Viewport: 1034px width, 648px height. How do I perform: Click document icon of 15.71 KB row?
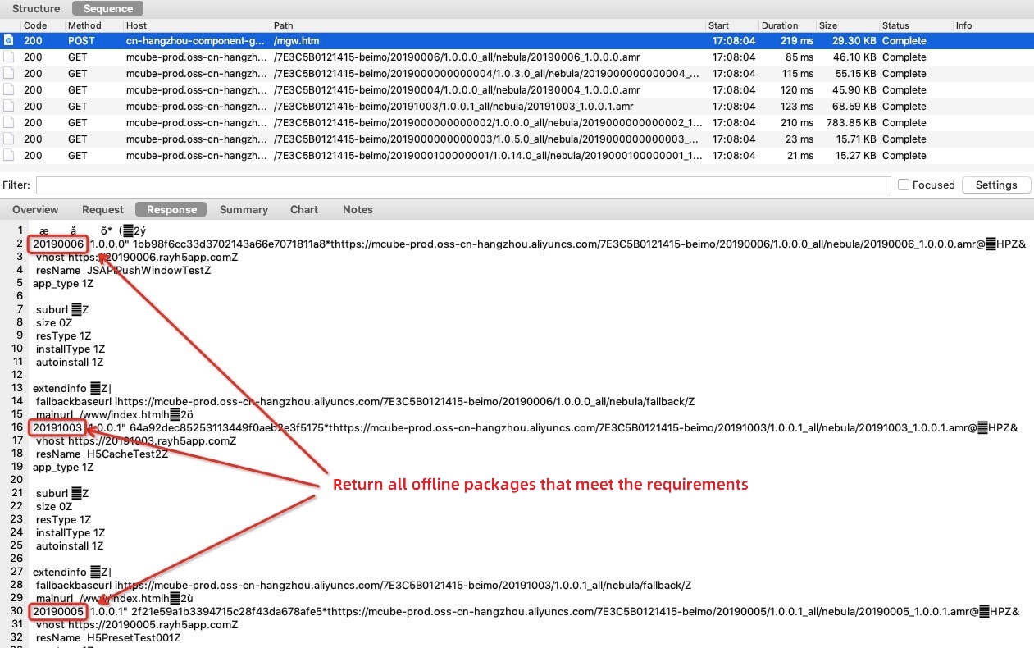point(8,139)
